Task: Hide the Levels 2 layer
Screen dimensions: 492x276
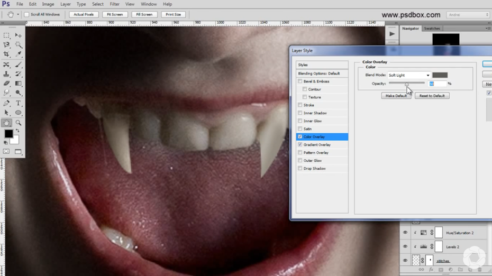Action: (x=405, y=246)
